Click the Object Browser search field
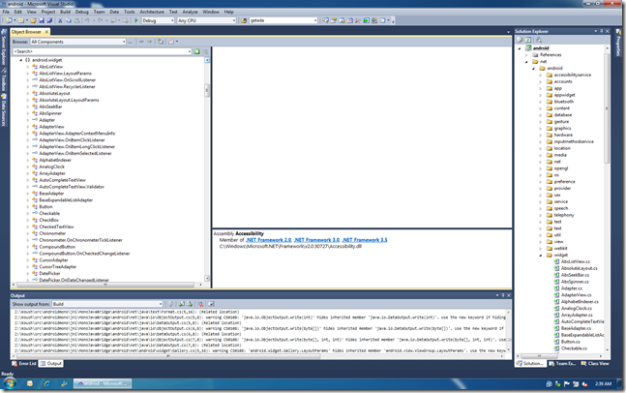Image resolution: width=626 pixels, height=393 pixels. [103, 51]
